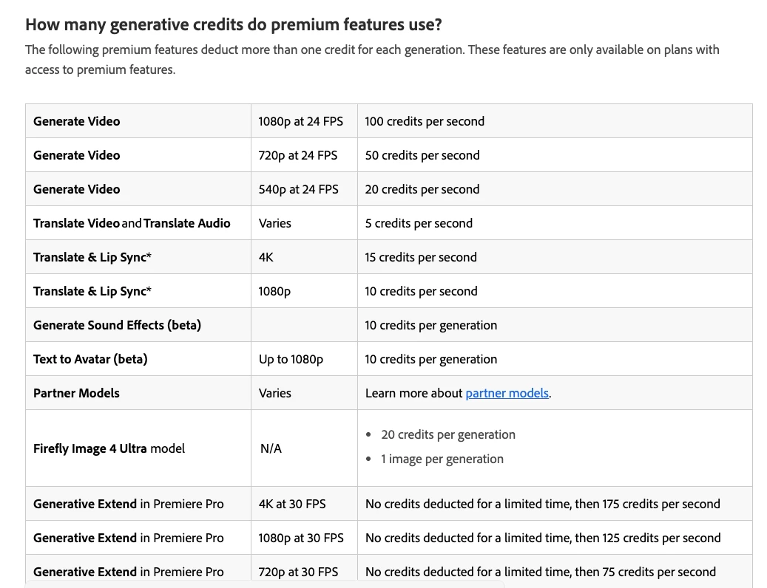Screen dimensions: 767x588
Task: Click the 4K at 30 FPS cell
Action: 292,504
